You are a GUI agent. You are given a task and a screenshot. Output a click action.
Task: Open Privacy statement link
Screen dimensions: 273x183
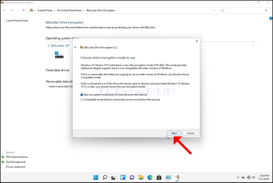pyautogui.click(x=15, y=167)
